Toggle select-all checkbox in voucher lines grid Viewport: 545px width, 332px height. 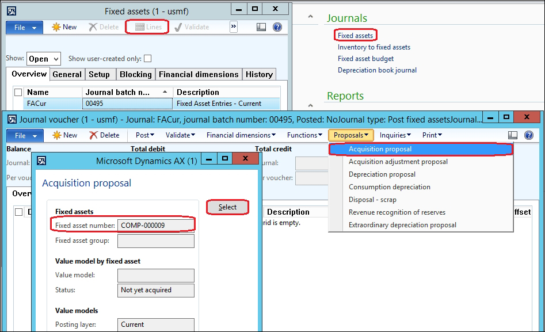19,212
